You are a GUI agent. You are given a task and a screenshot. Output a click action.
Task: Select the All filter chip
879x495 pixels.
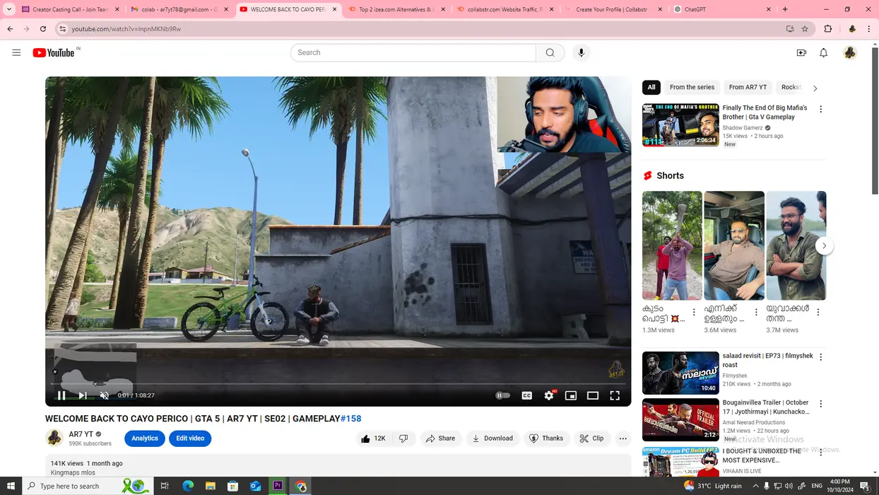[x=651, y=87]
